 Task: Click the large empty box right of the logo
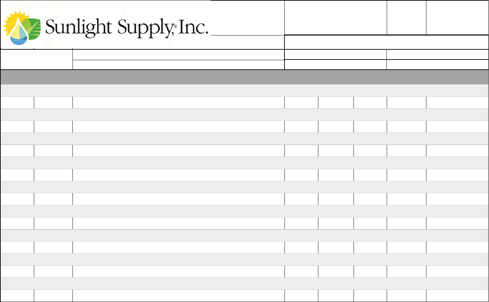coord(335,18)
